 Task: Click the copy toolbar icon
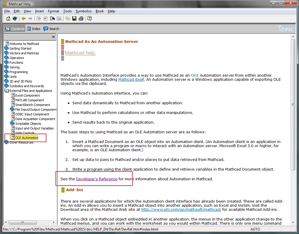click(x=68, y=18)
